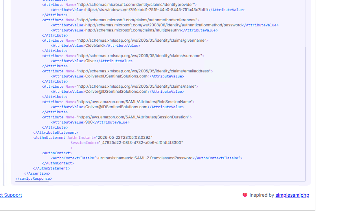
Task: Select the surname value Oliver
Action: [x=91, y=61]
